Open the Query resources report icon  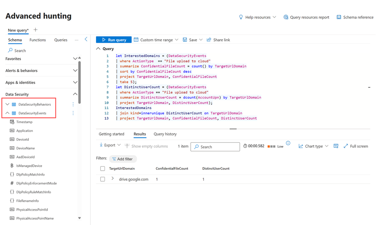(x=286, y=17)
